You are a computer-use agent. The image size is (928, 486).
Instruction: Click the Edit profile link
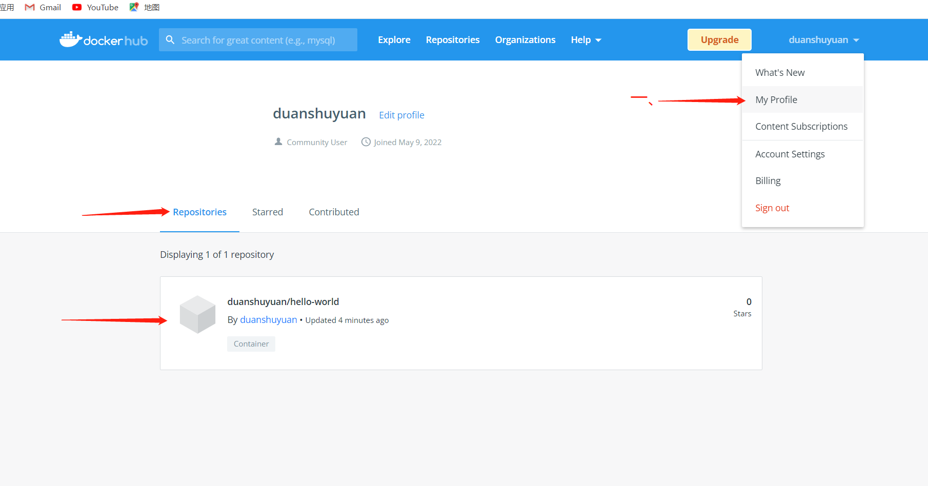(401, 115)
